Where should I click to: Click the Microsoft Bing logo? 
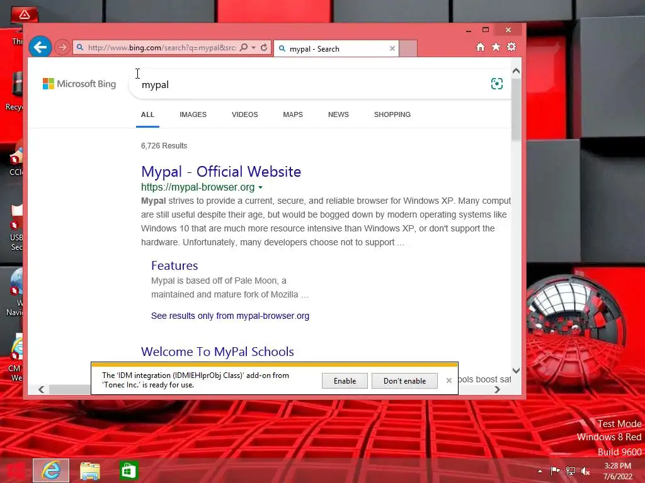(79, 84)
